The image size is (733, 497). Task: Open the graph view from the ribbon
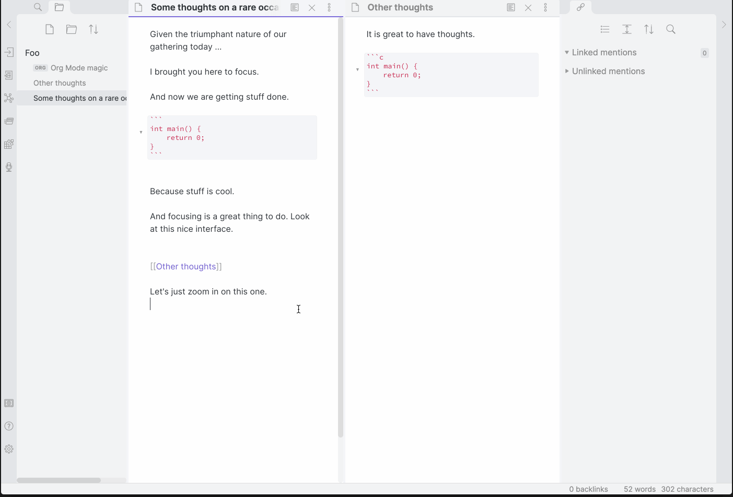pos(9,98)
